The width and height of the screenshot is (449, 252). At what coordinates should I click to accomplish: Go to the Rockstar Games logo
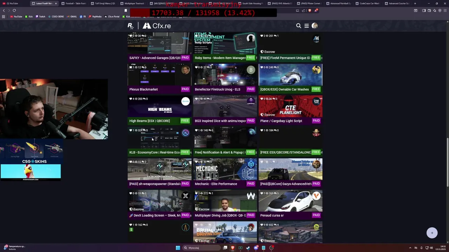tap(130, 26)
